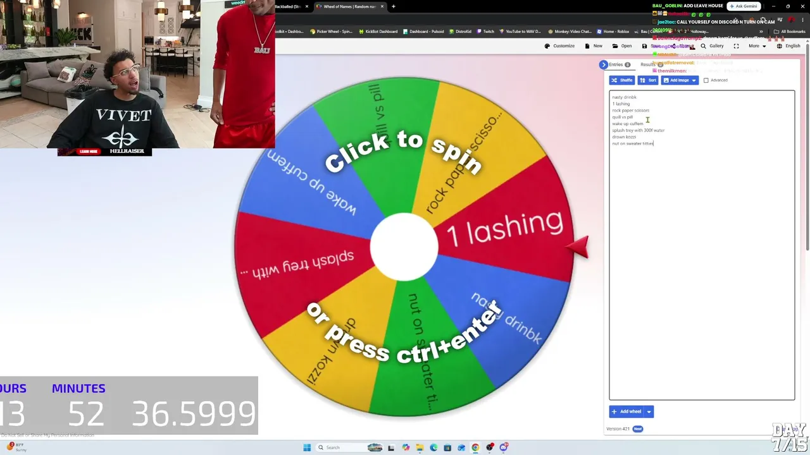Image resolution: width=810 pixels, height=455 pixels.
Task: Open the KickBot Dashboard bookmark
Action: tap(378, 32)
